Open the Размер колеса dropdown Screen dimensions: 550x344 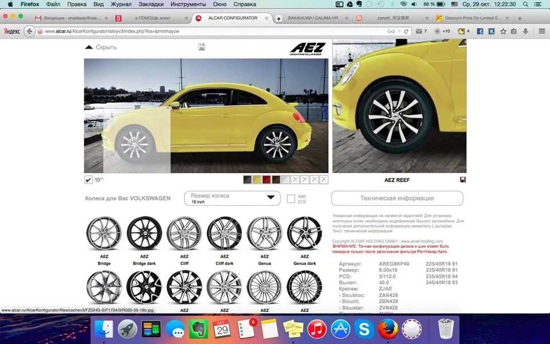[x=232, y=198]
